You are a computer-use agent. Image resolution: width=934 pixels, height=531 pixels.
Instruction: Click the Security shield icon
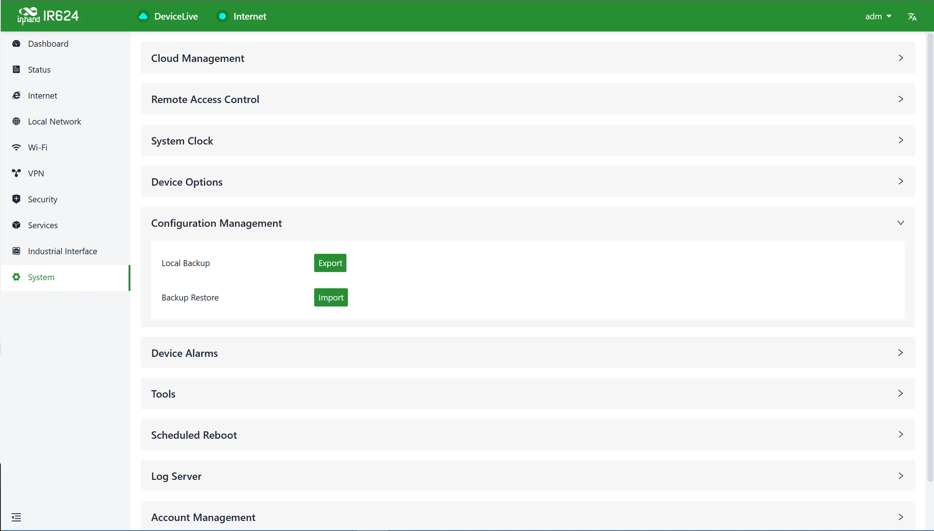pos(16,199)
